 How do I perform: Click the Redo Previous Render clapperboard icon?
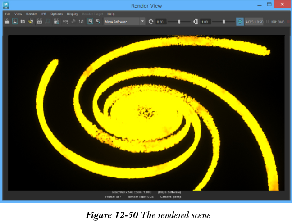tap(8, 21)
